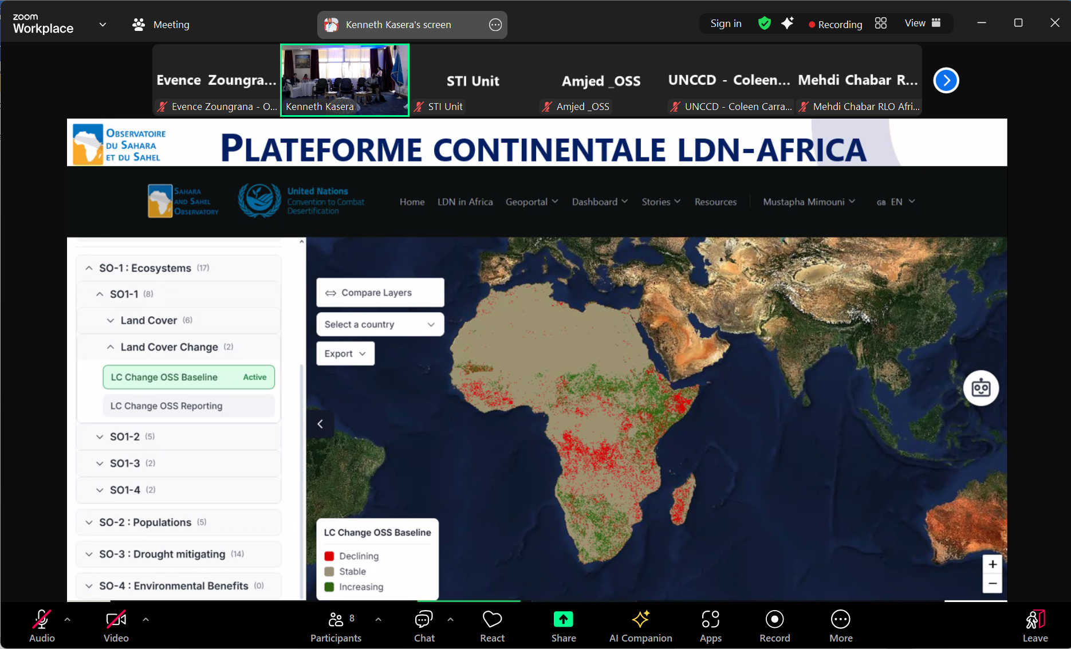
Task: Collapse SO-1 : Ecosystems section
Action: point(178,268)
